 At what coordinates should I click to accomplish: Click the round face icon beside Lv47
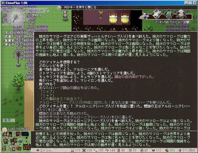pos(5,129)
